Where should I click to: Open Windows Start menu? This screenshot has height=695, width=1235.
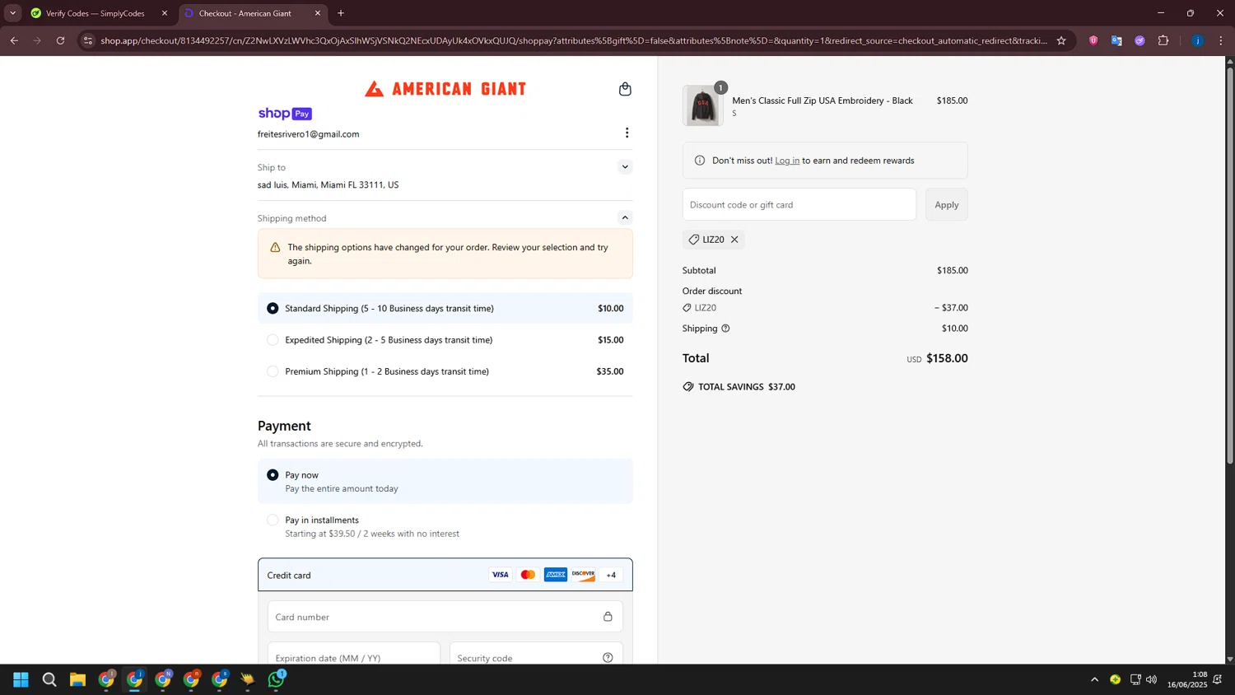(21, 679)
